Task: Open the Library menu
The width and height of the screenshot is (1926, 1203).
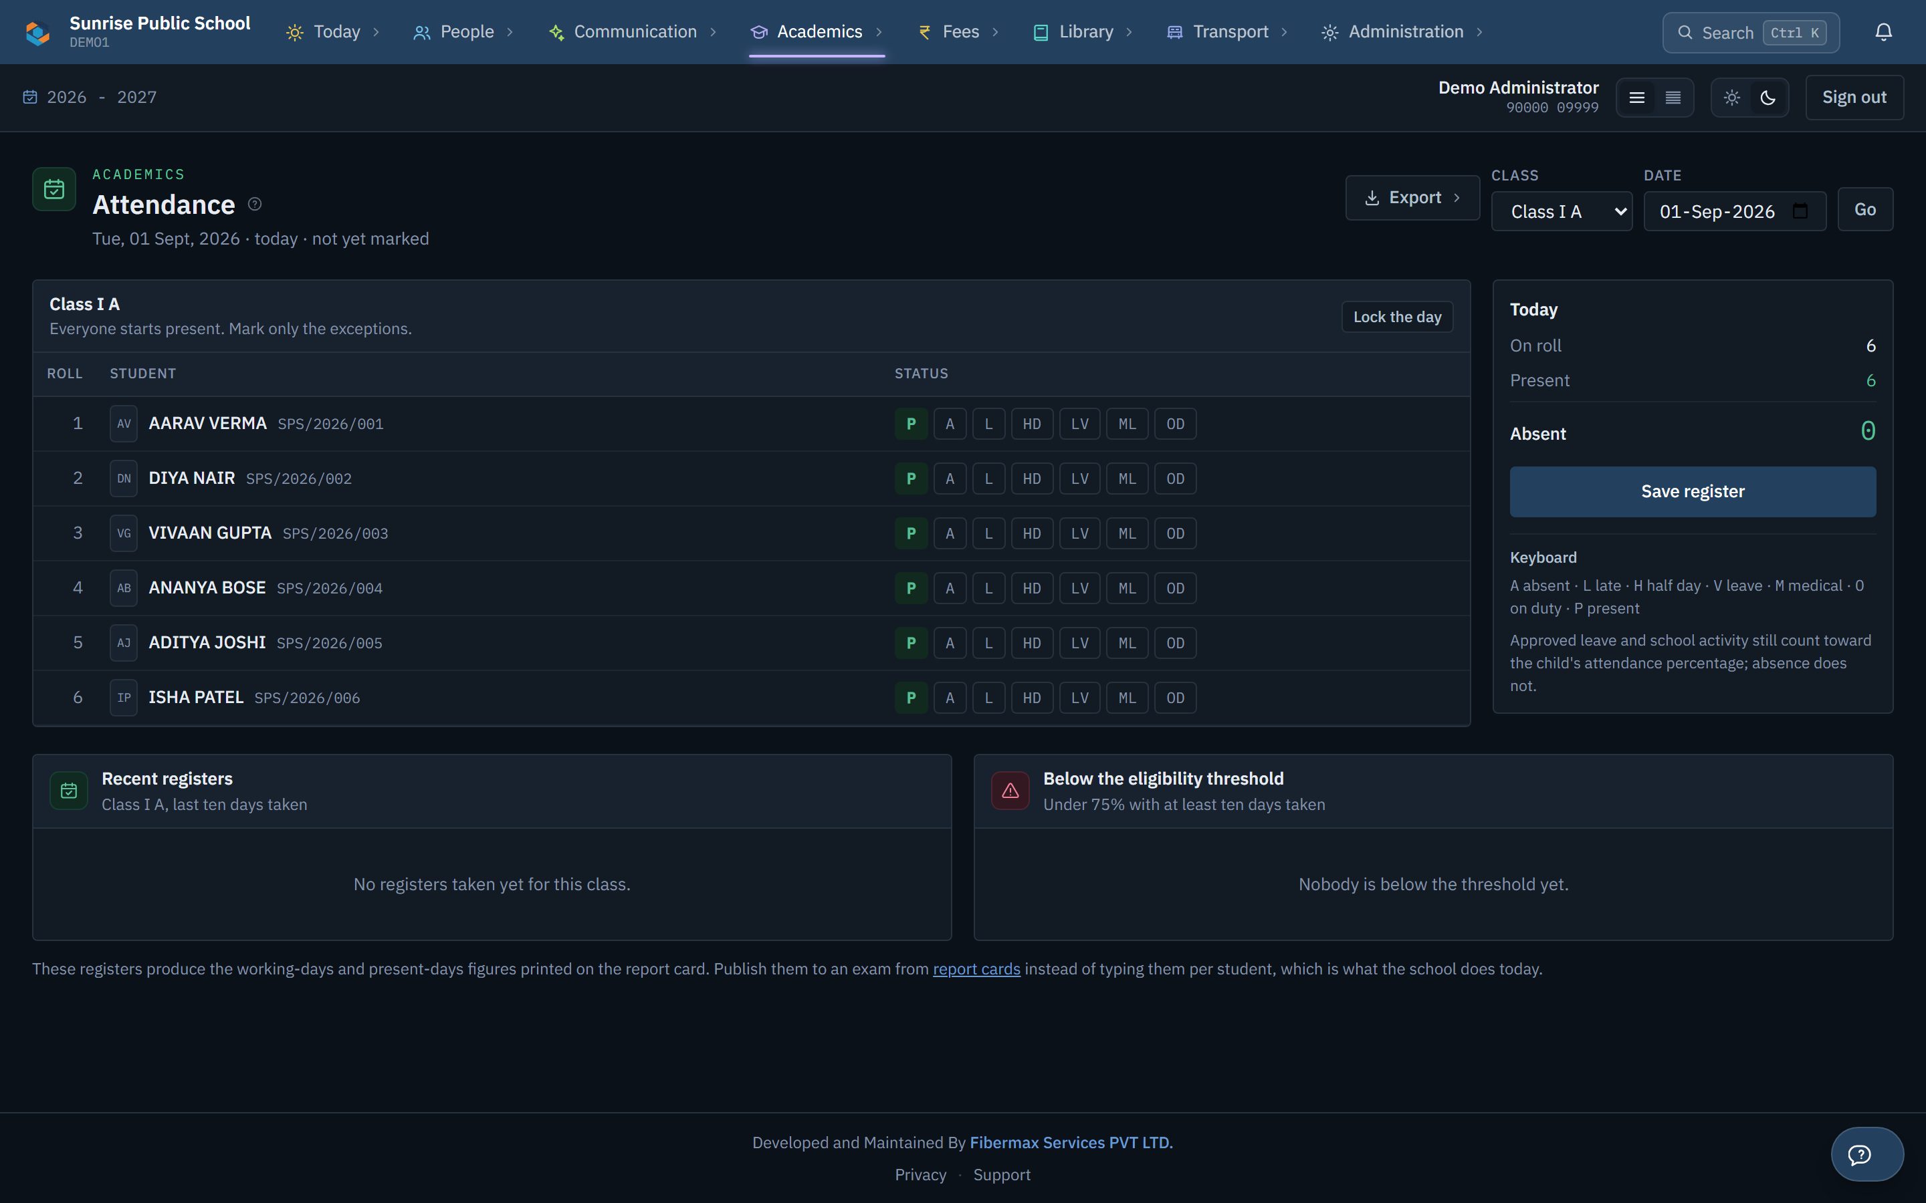Action: pyautogui.click(x=1083, y=32)
